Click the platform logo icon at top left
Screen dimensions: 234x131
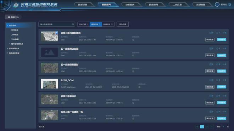(16, 5)
